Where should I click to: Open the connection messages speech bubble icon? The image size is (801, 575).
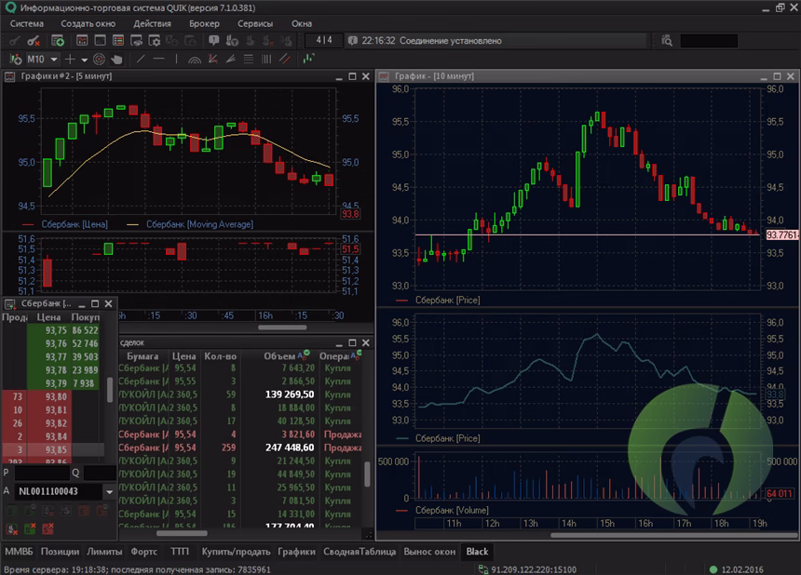pos(213,41)
